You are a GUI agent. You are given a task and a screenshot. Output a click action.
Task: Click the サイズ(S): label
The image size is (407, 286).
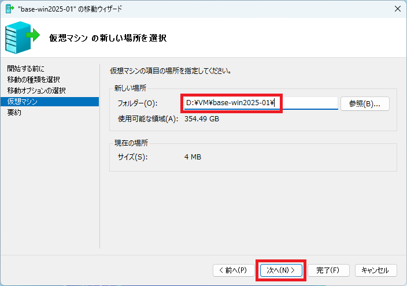click(132, 157)
